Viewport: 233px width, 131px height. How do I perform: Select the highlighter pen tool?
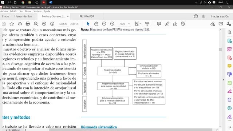tap(167, 24)
